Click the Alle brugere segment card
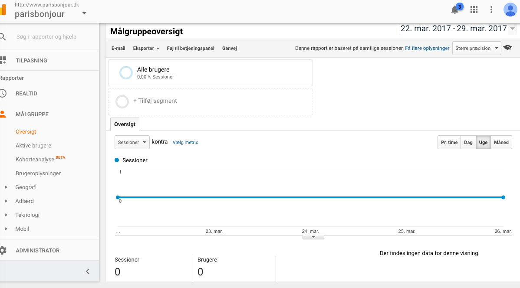The height and width of the screenshot is (288, 520). pos(211,73)
